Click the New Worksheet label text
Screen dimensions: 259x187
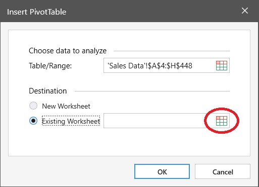point(66,106)
